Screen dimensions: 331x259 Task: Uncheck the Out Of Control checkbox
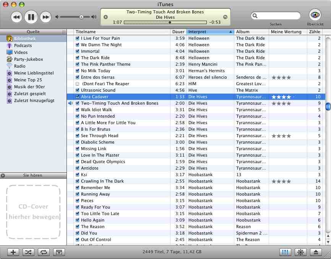(77, 240)
